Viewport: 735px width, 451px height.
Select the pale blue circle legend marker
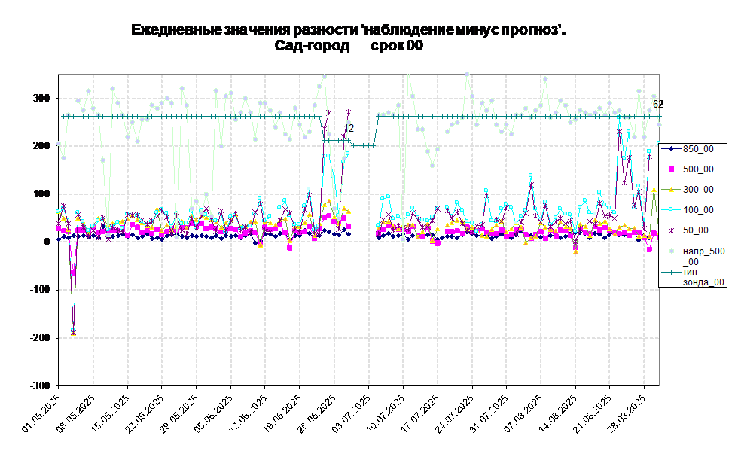pos(670,251)
